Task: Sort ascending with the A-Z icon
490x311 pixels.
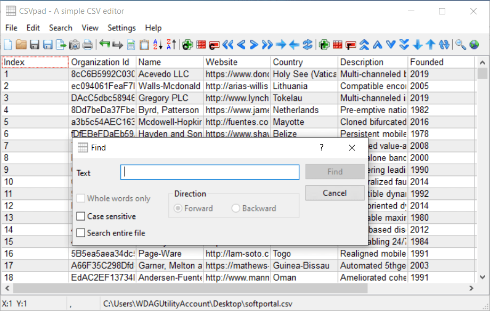Action: tap(158, 45)
